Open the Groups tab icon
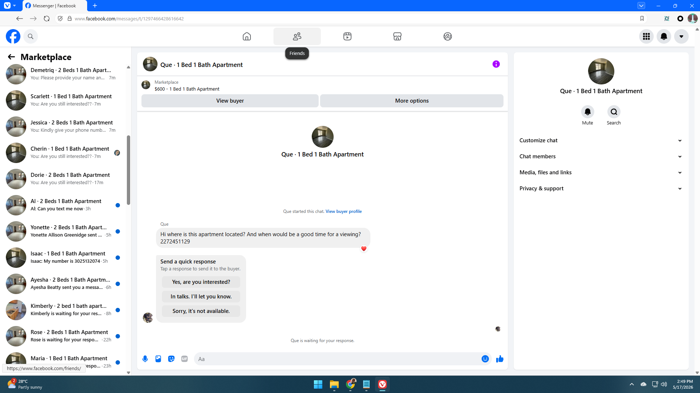The image size is (700, 393). coord(448,36)
